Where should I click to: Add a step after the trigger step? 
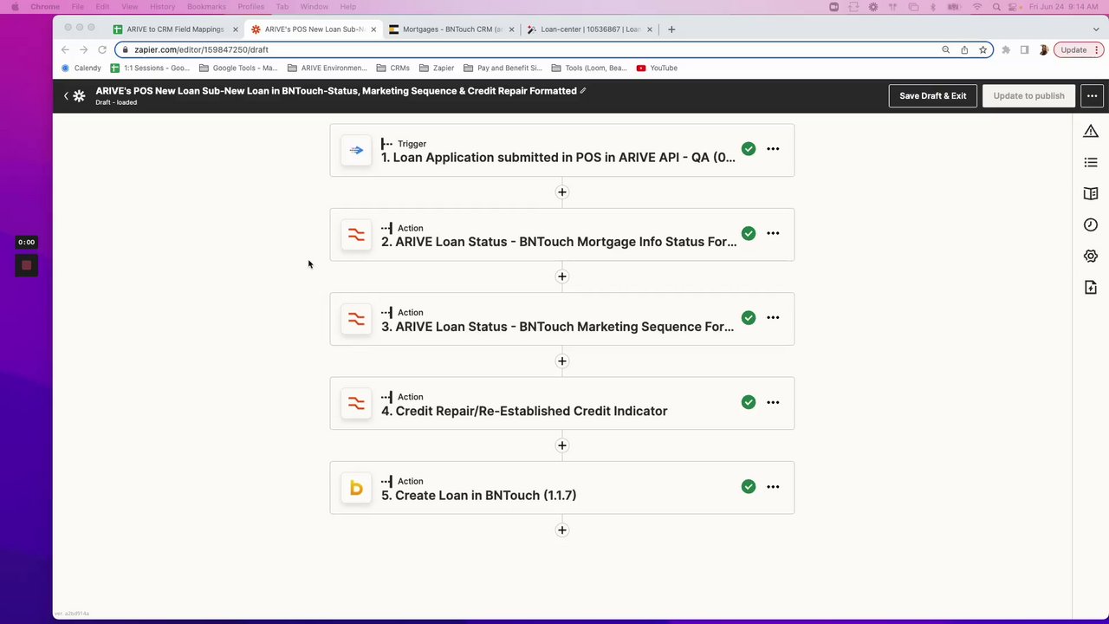pos(562,192)
